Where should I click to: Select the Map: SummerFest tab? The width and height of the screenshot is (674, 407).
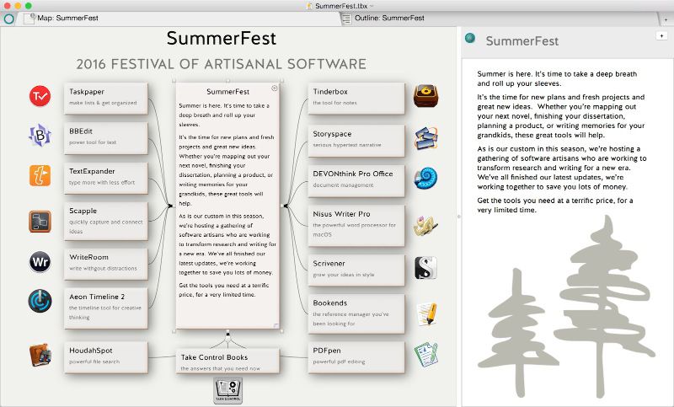tap(67, 18)
